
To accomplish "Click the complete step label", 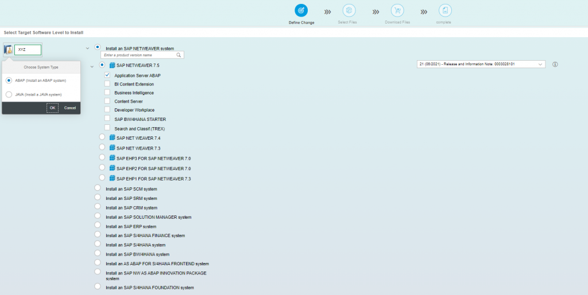I will 443,22.
